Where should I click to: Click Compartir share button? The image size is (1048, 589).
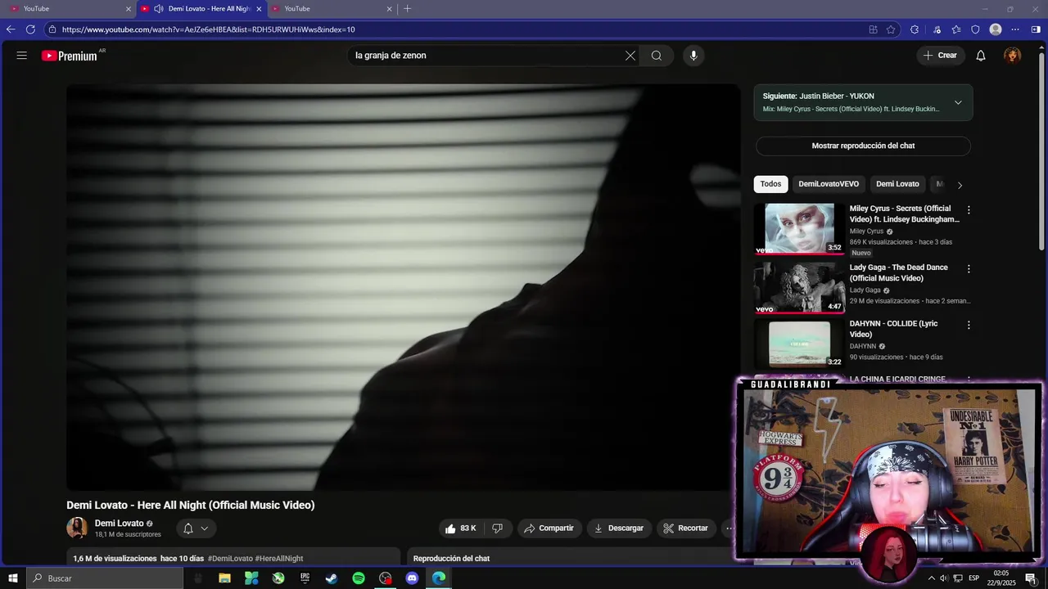[x=549, y=528]
